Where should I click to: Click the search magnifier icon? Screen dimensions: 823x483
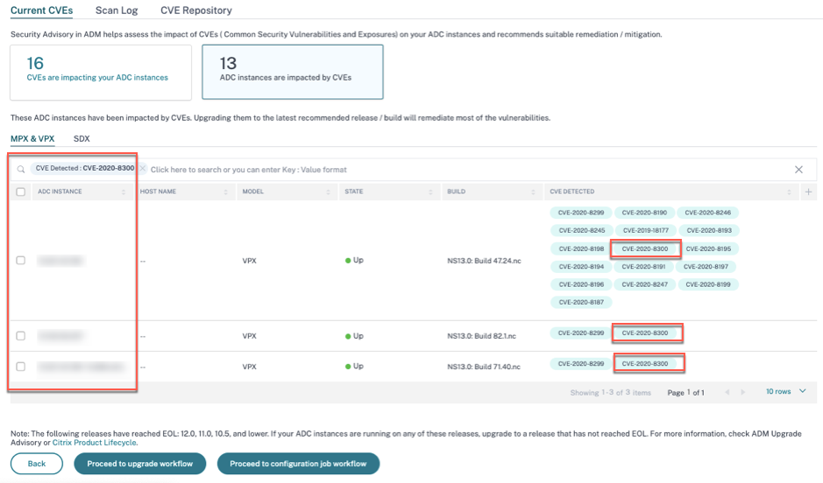[21, 169]
